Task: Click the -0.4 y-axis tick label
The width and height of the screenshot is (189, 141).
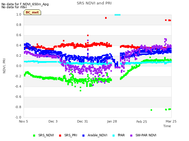Action: pos(18,87)
